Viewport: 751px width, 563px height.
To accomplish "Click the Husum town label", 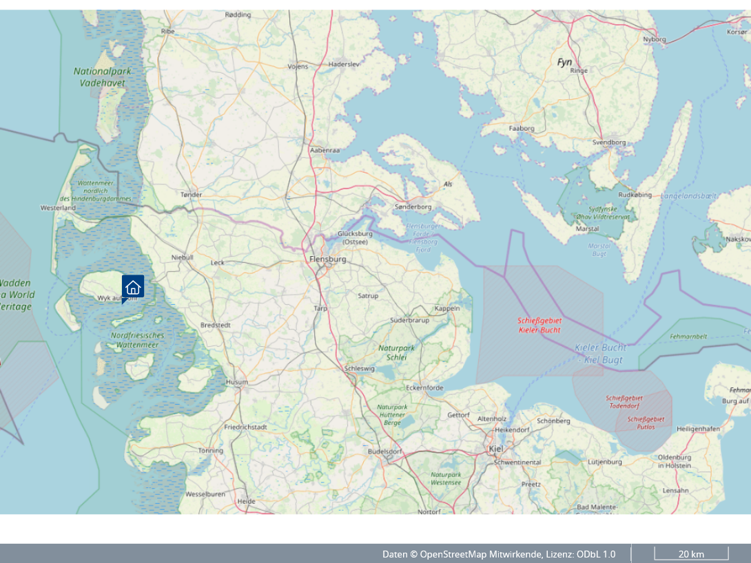I will click(237, 382).
